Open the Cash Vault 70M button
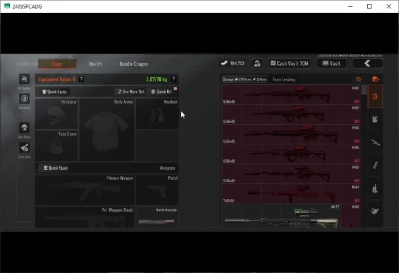 click(289, 63)
